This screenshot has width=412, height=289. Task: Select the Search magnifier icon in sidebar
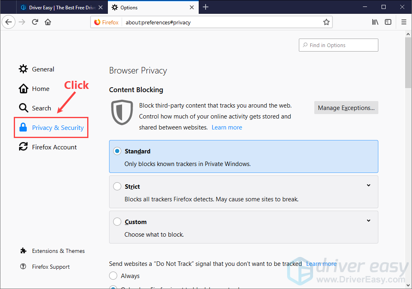[23, 108]
